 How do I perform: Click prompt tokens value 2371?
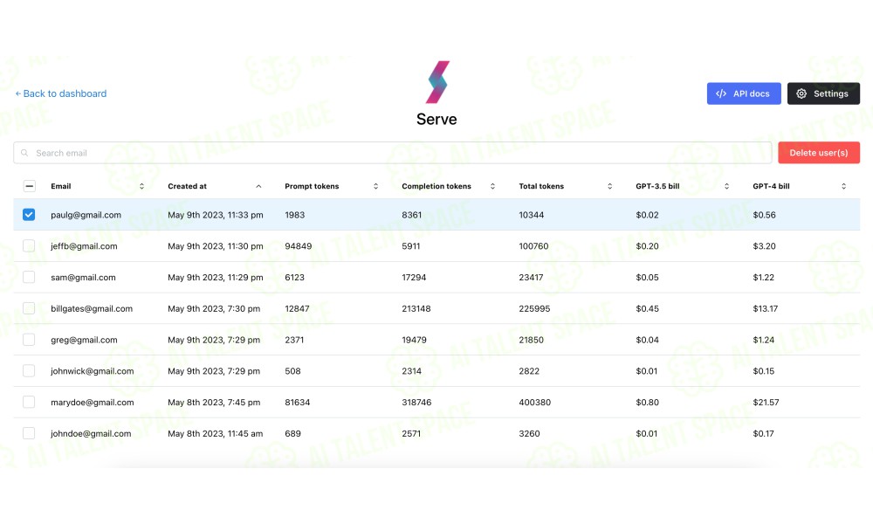pyautogui.click(x=294, y=340)
